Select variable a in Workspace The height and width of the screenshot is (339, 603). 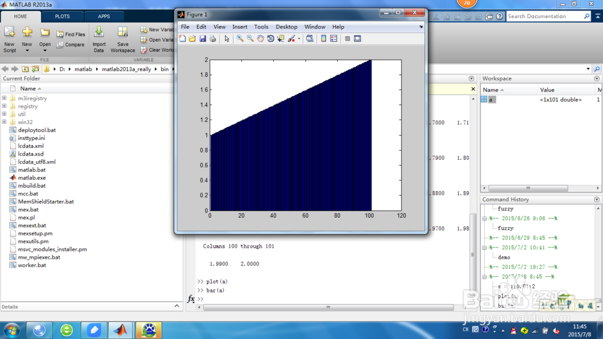[x=492, y=100]
